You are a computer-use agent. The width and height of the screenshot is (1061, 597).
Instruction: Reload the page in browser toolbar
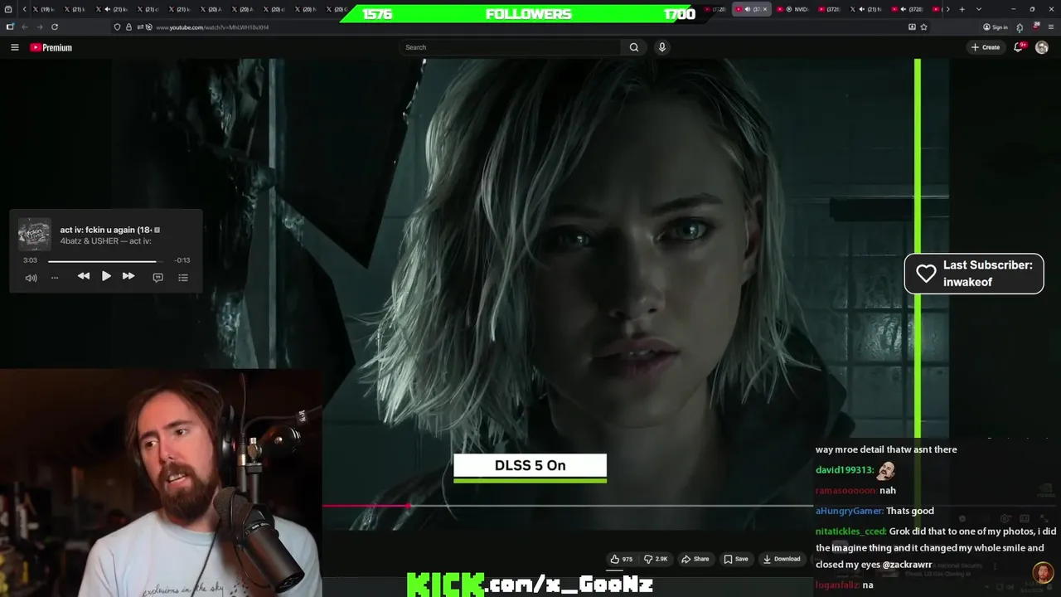tap(55, 27)
